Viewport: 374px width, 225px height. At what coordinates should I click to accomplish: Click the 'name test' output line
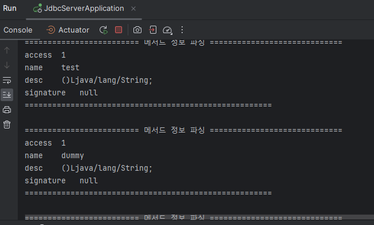click(52, 67)
